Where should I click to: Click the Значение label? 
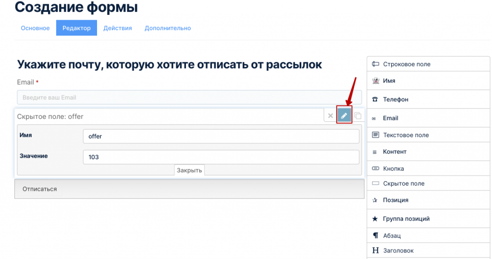tap(34, 156)
